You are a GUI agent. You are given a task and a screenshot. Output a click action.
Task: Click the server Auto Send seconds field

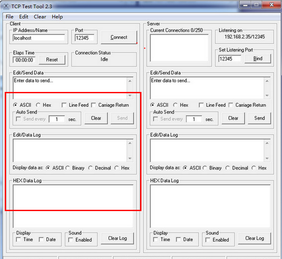coord(194,119)
